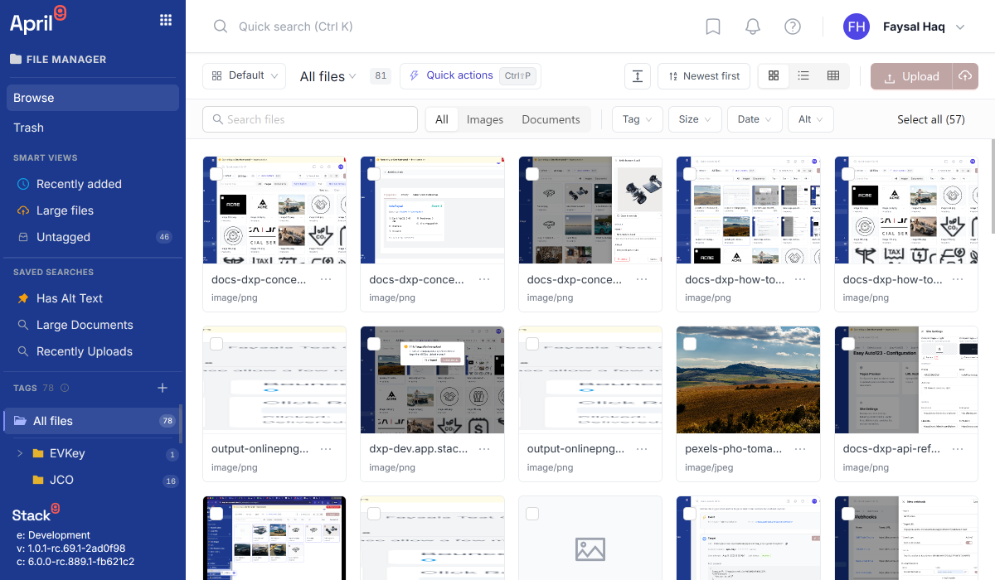This screenshot has height=580, width=995.
Task: Click the Large files cloud icon
Action: click(x=23, y=210)
